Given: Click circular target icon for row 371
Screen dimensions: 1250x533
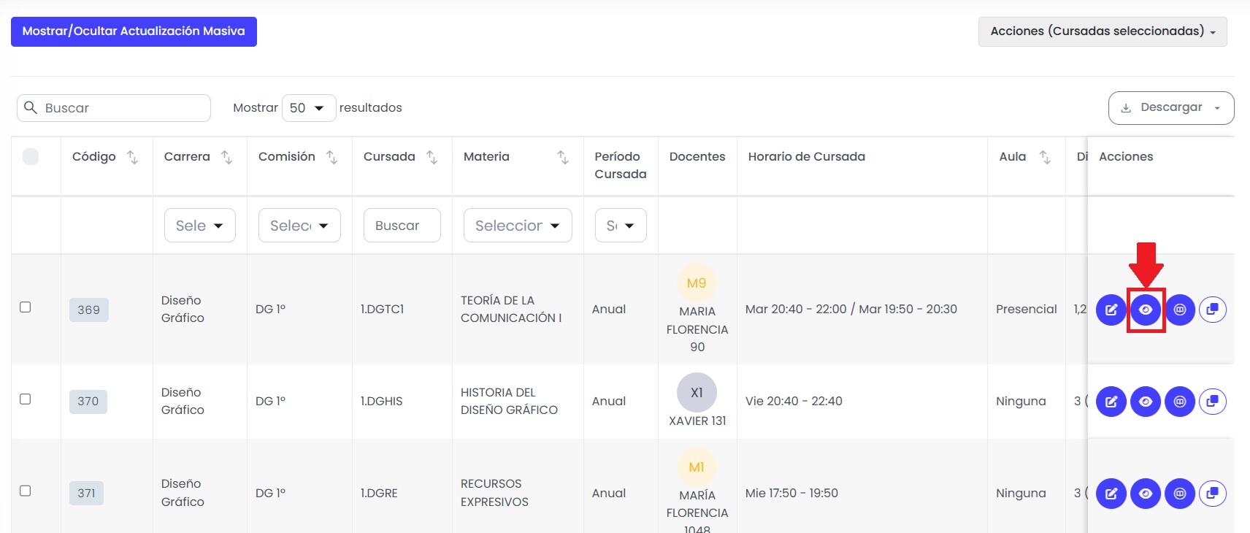Looking at the screenshot, I should pyautogui.click(x=1180, y=494).
